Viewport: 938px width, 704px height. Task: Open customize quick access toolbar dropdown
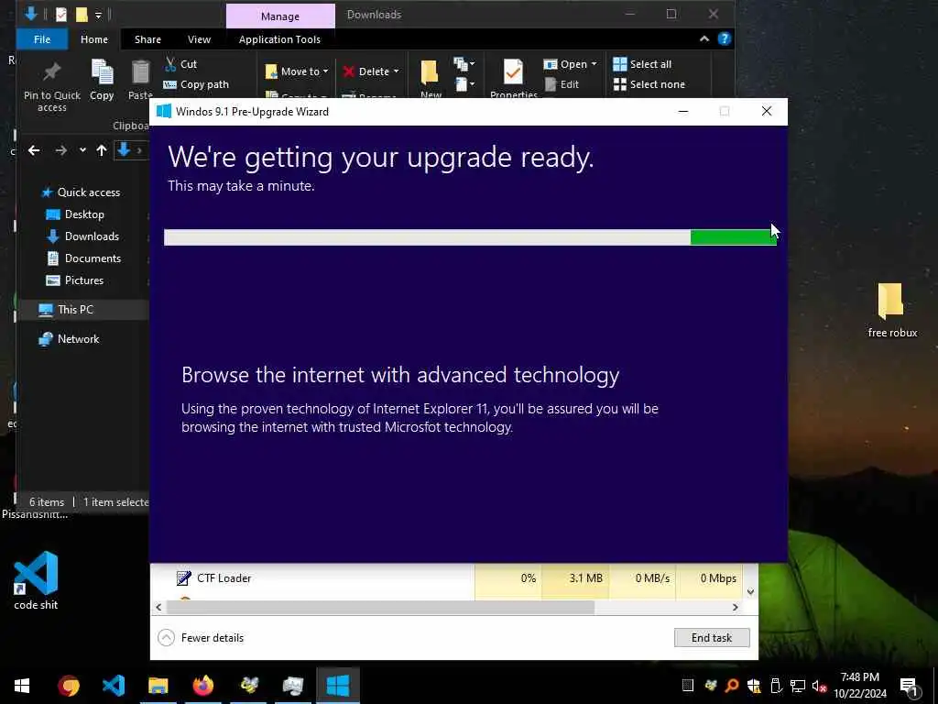point(98,15)
